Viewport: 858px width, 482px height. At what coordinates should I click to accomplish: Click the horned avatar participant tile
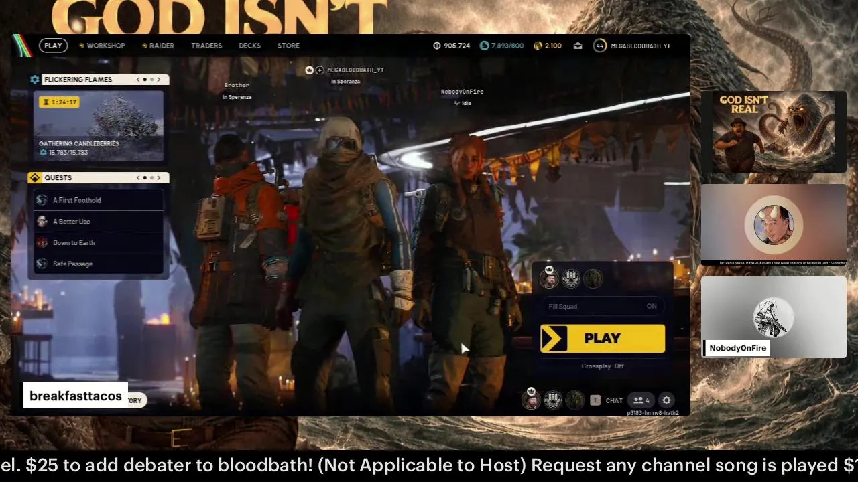(x=774, y=225)
